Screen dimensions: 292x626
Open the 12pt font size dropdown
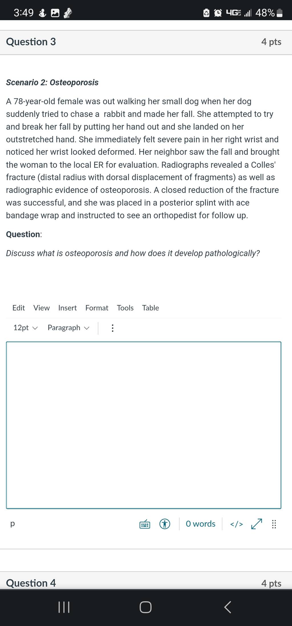point(25,328)
